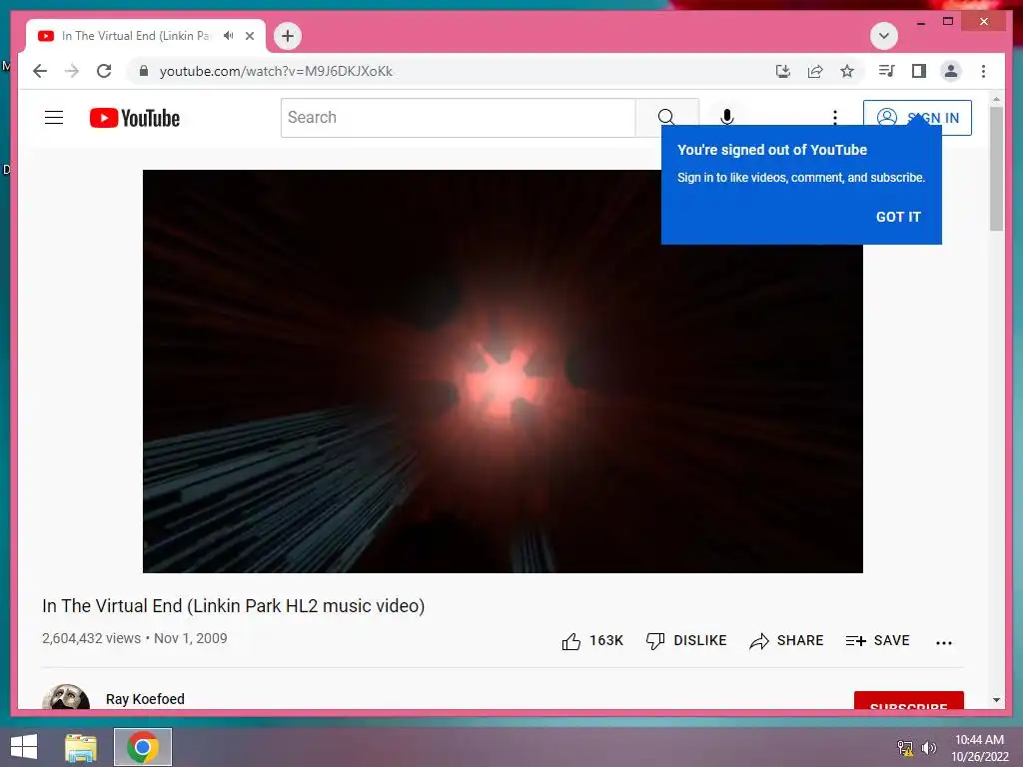The height and width of the screenshot is (767, 1023).
Task: Click the Chrome taskbar icon
Action: [x=143, y=747]
